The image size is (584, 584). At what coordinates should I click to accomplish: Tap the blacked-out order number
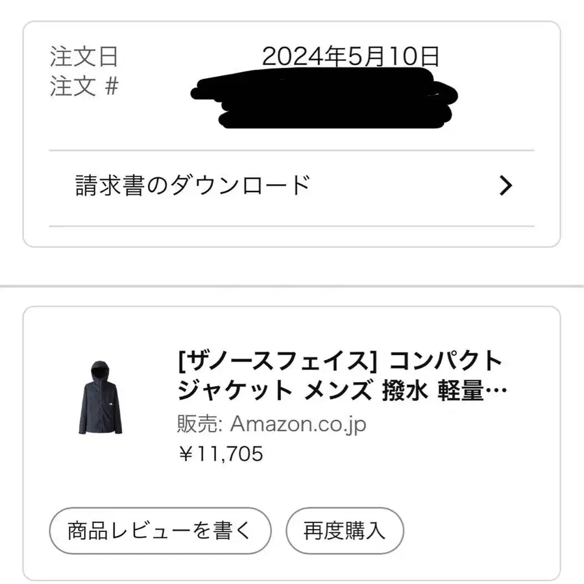click(324, 101)
